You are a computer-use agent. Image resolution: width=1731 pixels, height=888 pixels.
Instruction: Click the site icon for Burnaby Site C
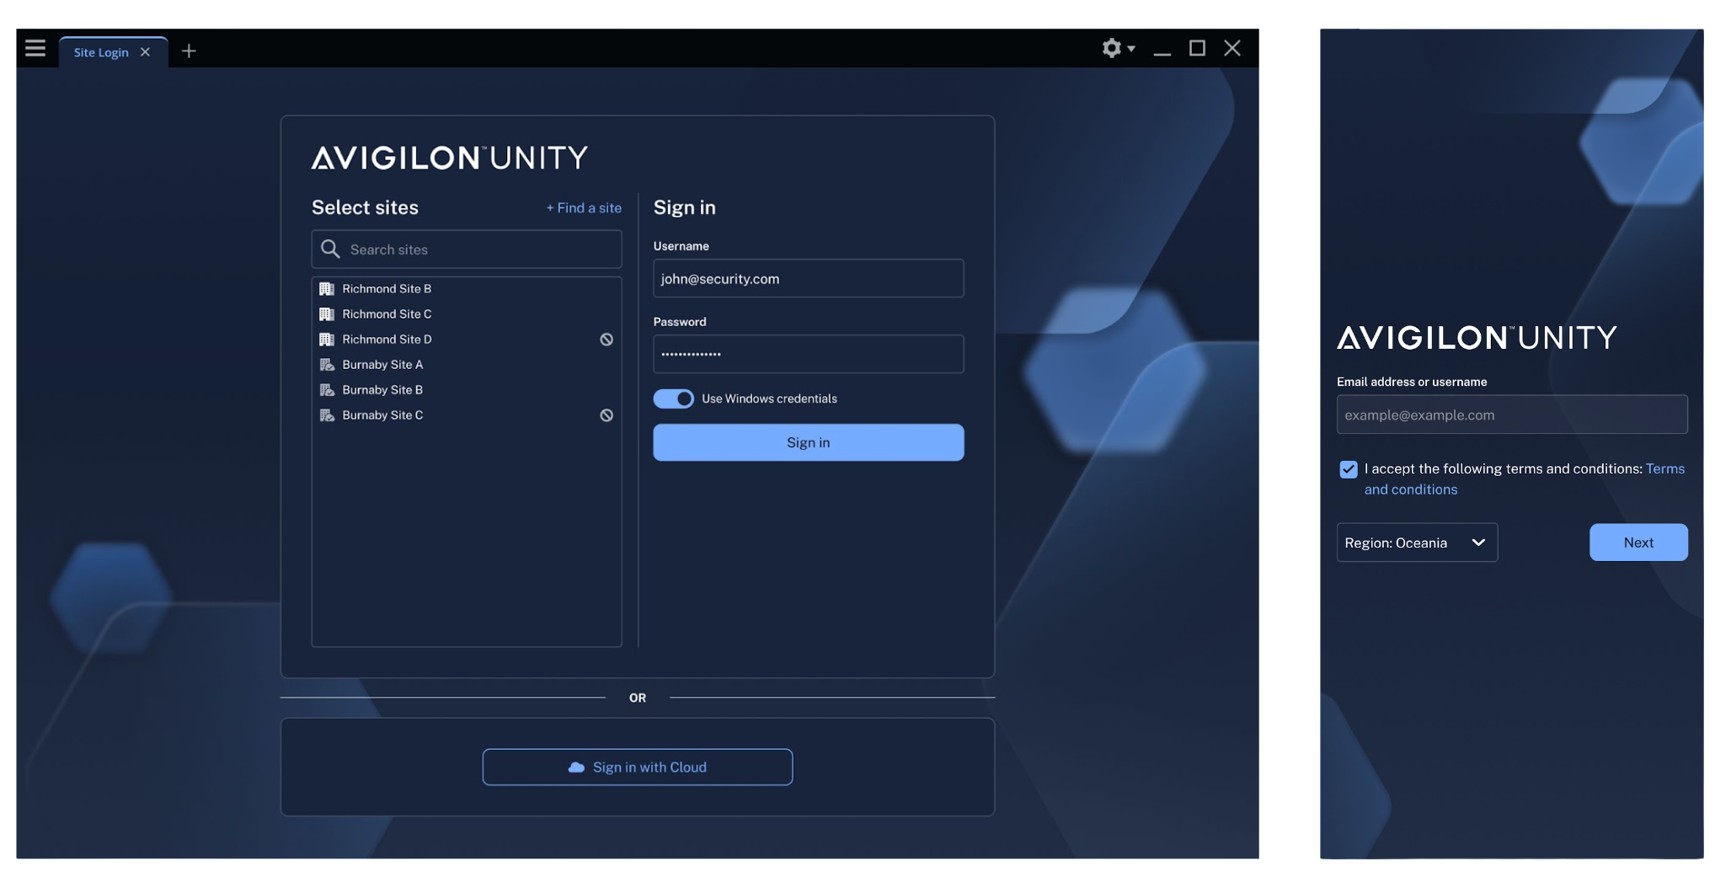point(327,415)
